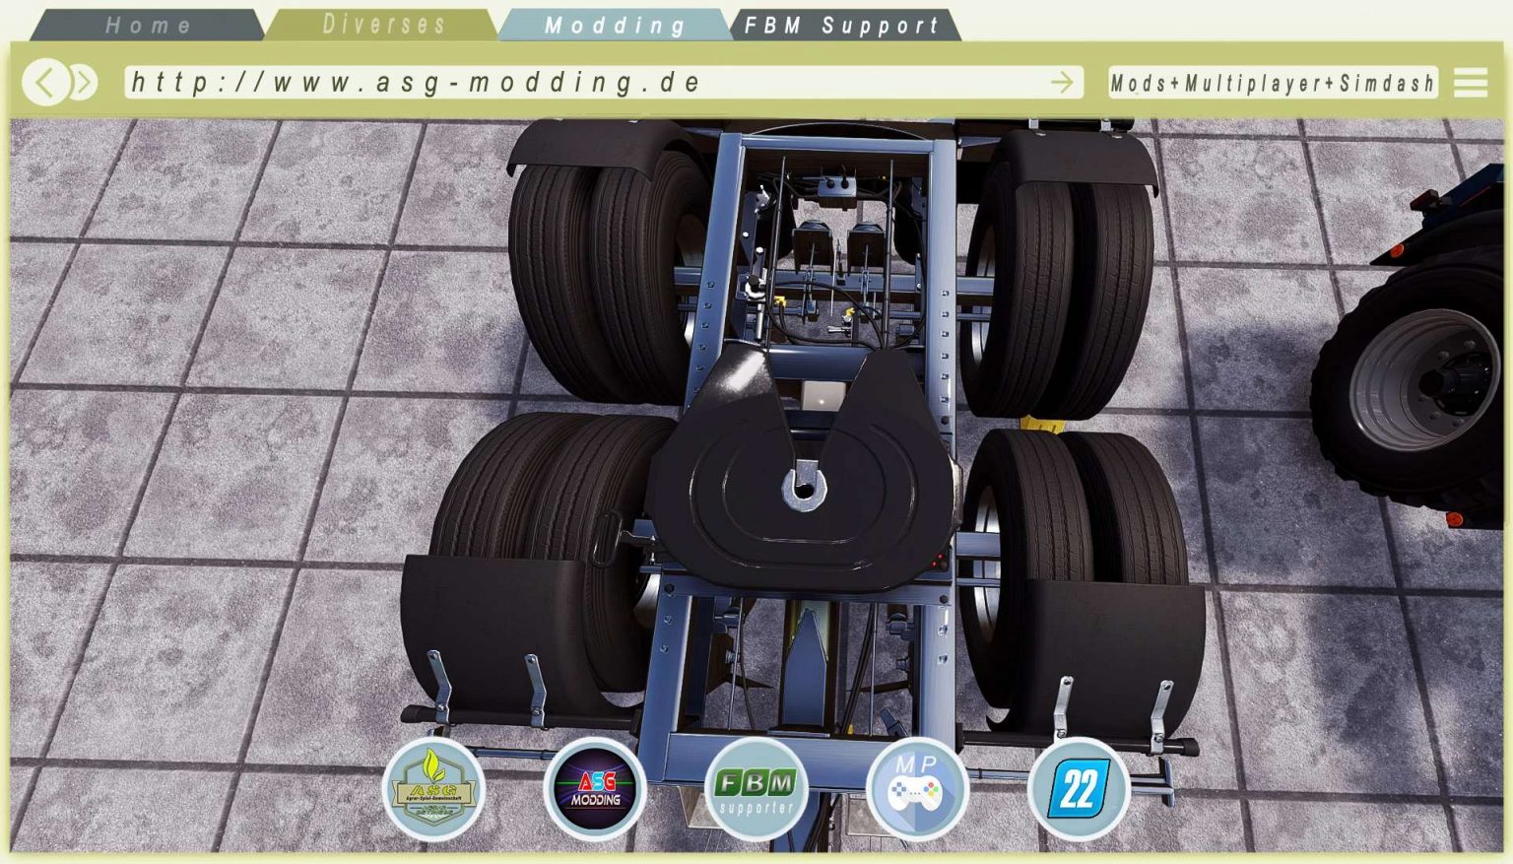Click the forward chevron arrow
1513x864 pixels.
click(x=84, y=82)
